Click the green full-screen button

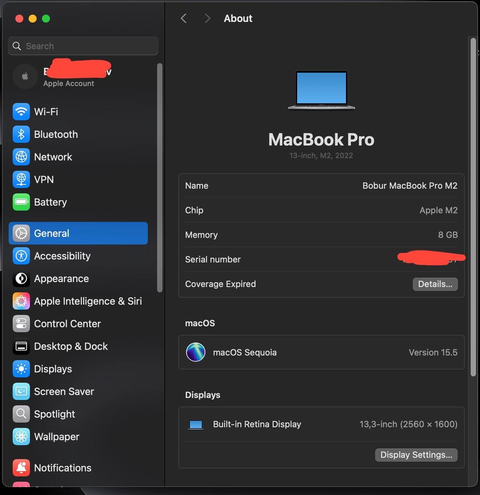click(46, 19)
